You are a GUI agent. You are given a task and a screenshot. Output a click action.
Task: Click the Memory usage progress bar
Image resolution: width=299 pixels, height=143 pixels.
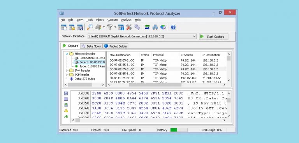tap(179, 130)
